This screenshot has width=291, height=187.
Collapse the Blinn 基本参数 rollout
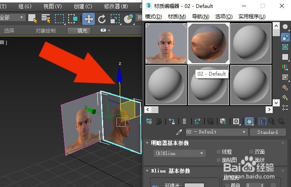coord(147,171)
